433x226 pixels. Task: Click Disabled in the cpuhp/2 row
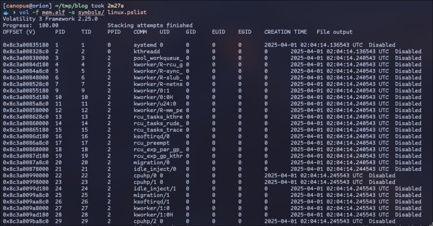coord(382,221)
